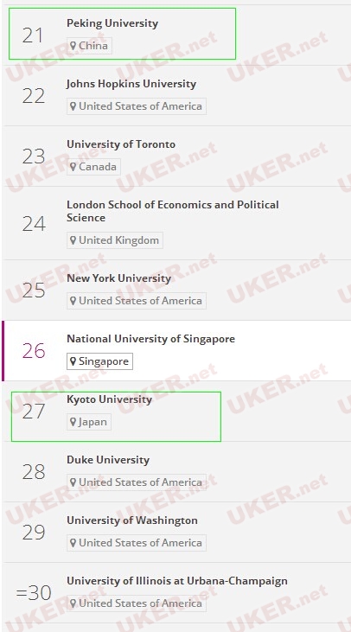Click the location pin under Duke University
This screenshot has width=351, height=632.
pyautogui.click(x=73, y=482)
